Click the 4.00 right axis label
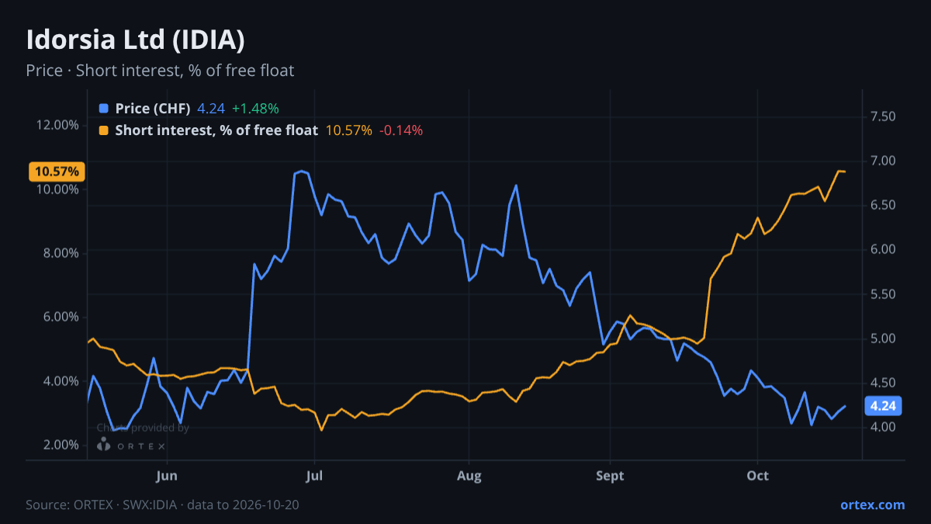Screen dimensions: 931x524 [884, 427]
